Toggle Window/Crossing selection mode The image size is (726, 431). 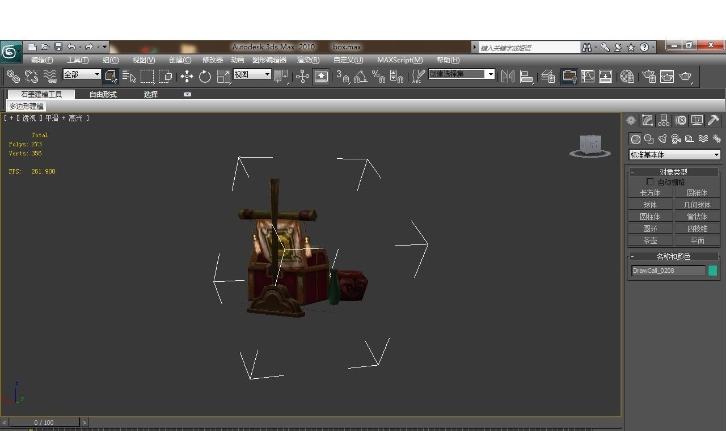click(x=166, y=76)
